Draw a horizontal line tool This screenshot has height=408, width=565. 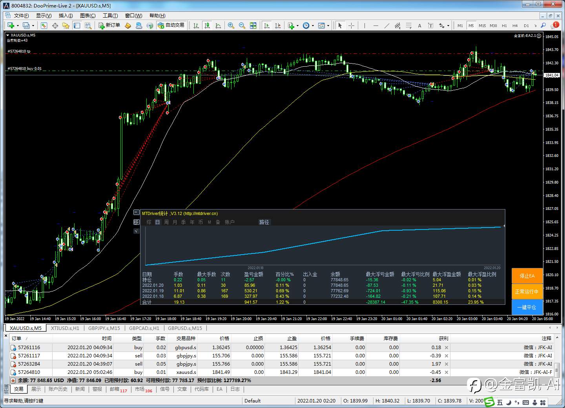(375, 25)
